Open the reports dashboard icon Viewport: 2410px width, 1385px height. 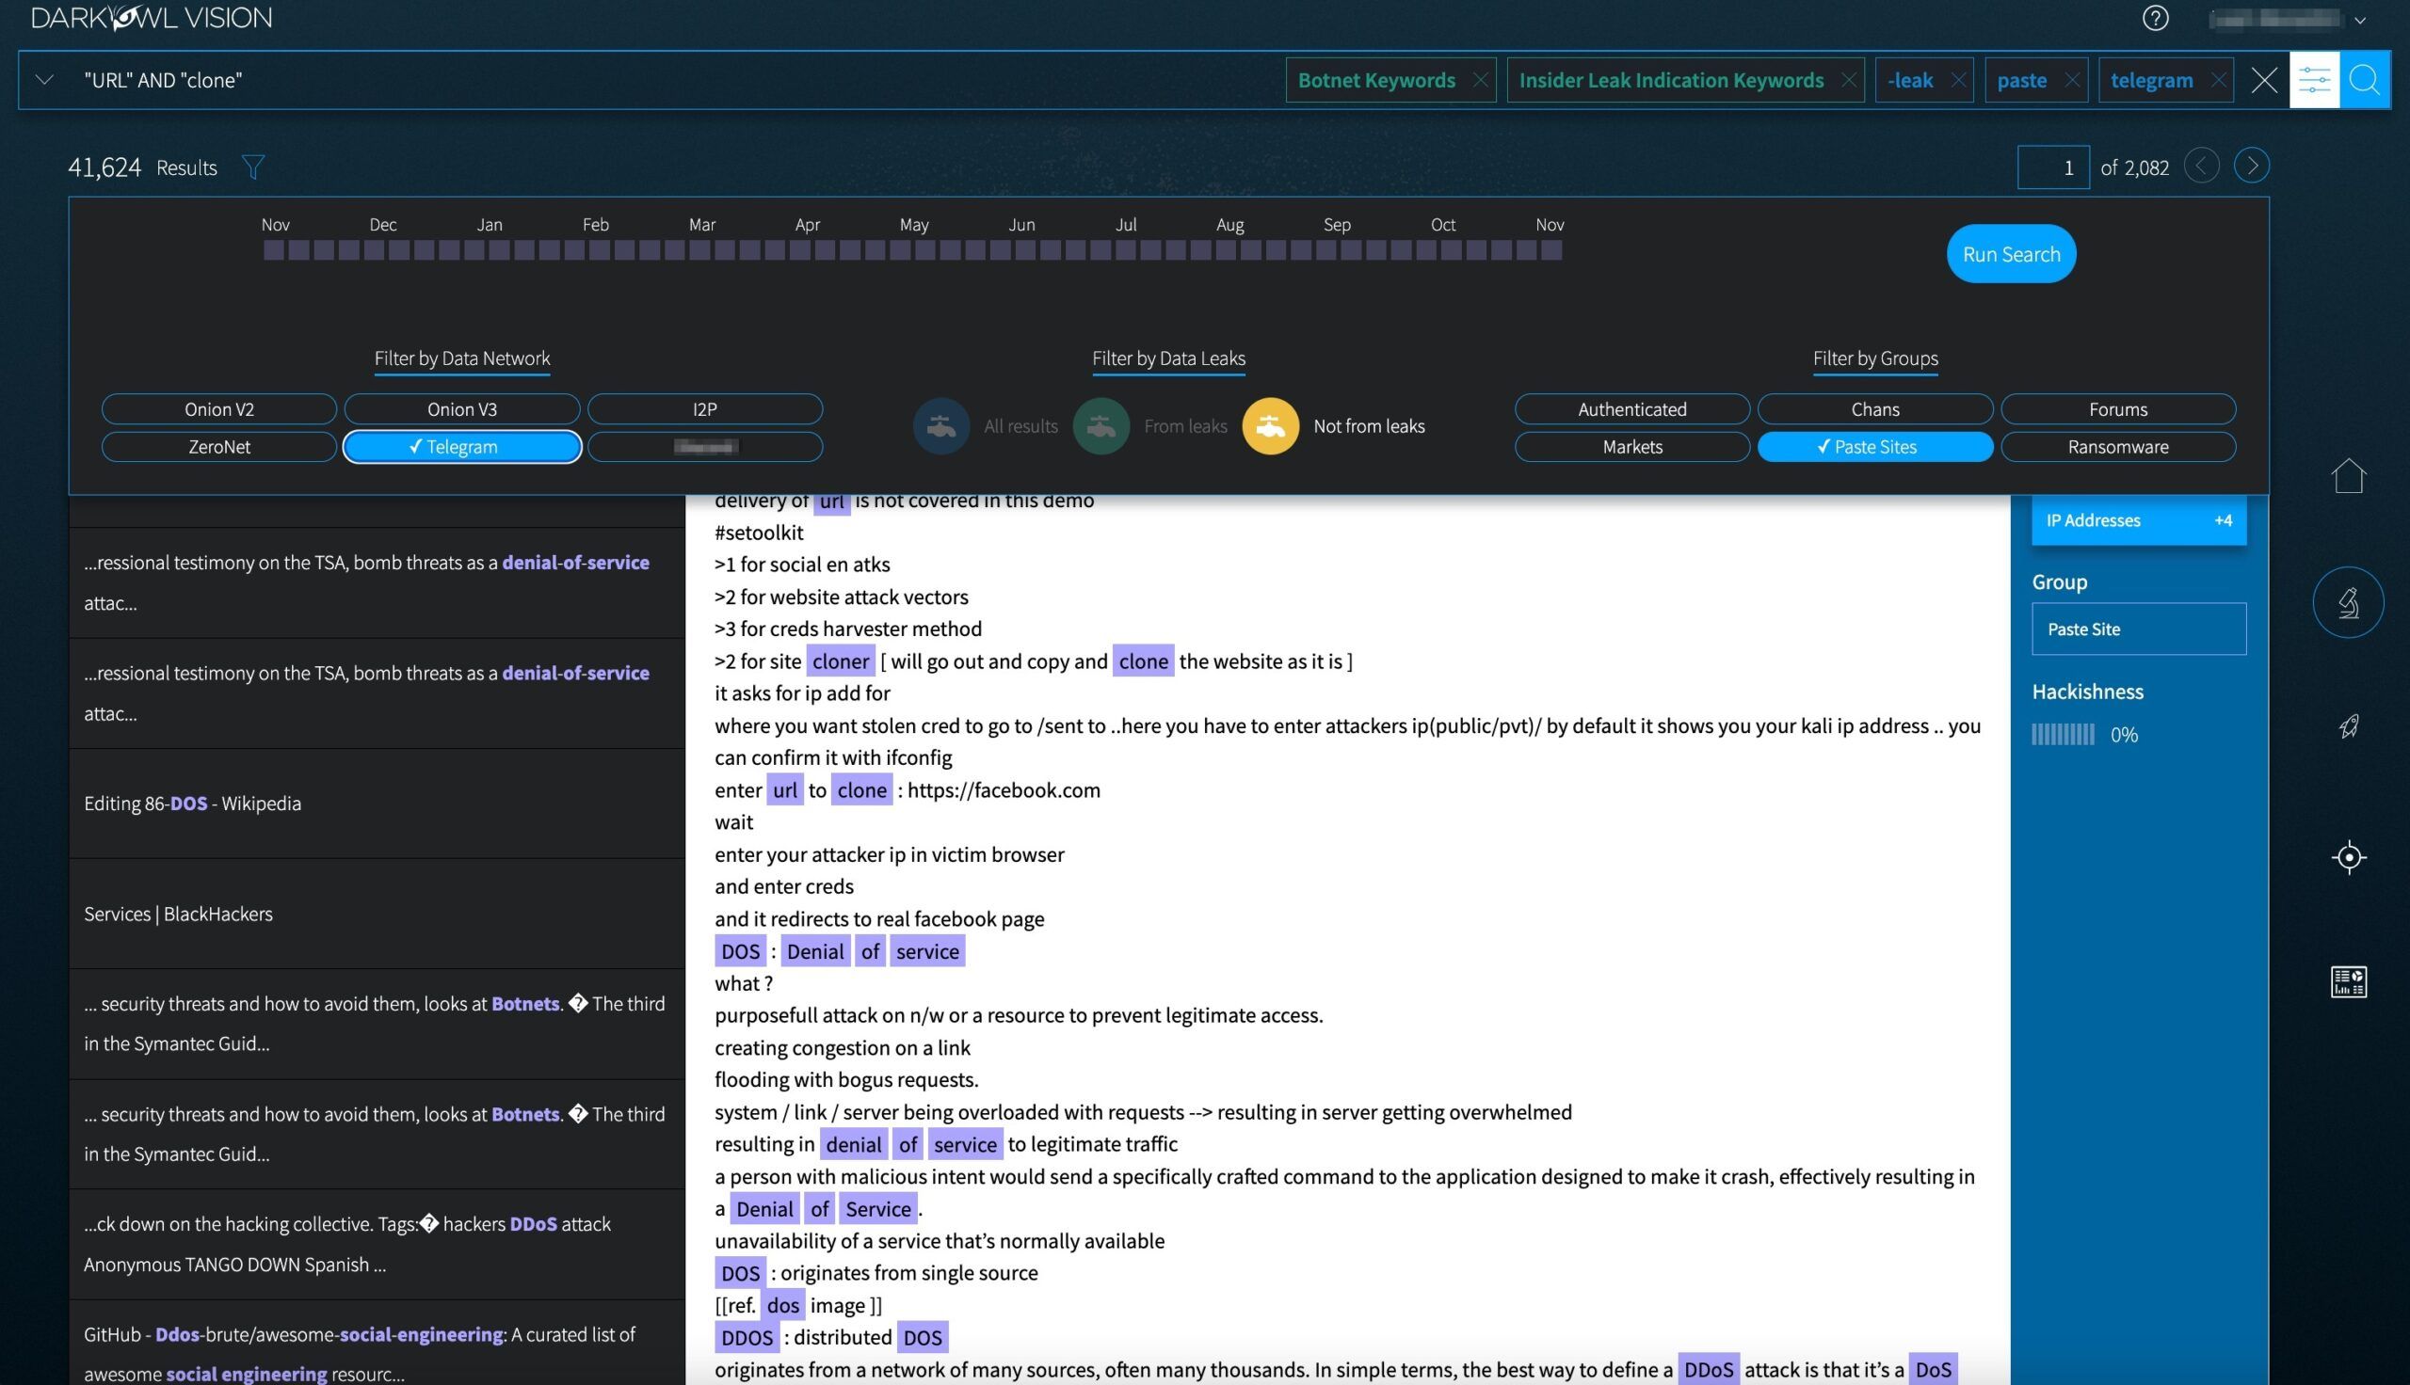coord(2350,981)
